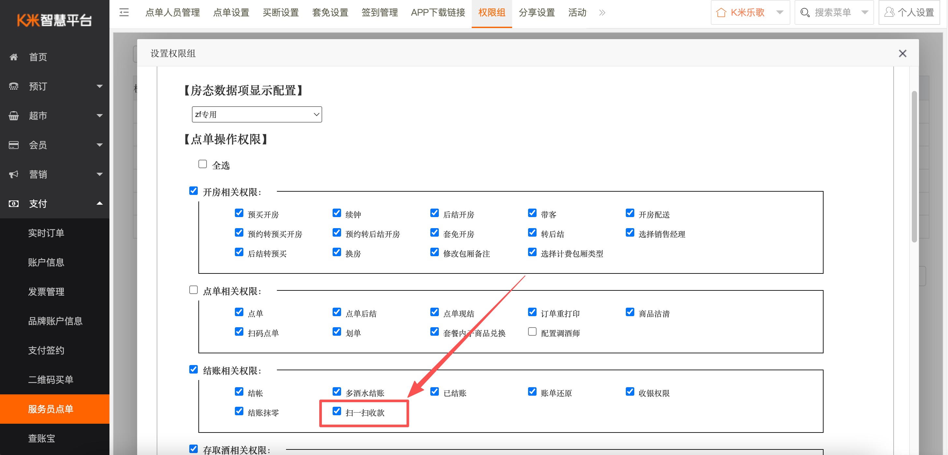This screenshot has height=455, width=948.
Task: Click the K米智慧平台 logo
Action: (54, 20)
